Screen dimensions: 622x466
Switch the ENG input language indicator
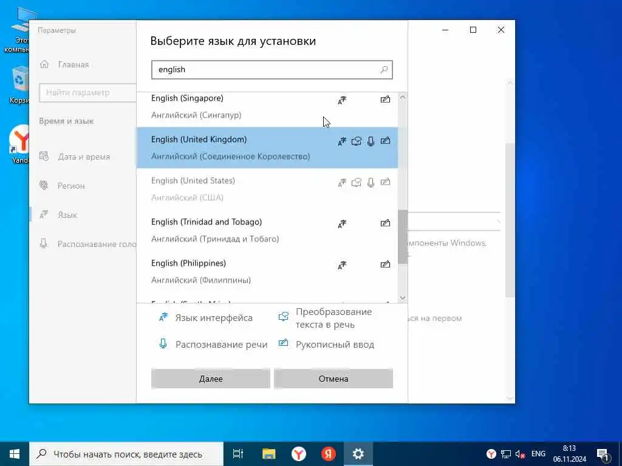pyautogui.click(x=538, y=454)
